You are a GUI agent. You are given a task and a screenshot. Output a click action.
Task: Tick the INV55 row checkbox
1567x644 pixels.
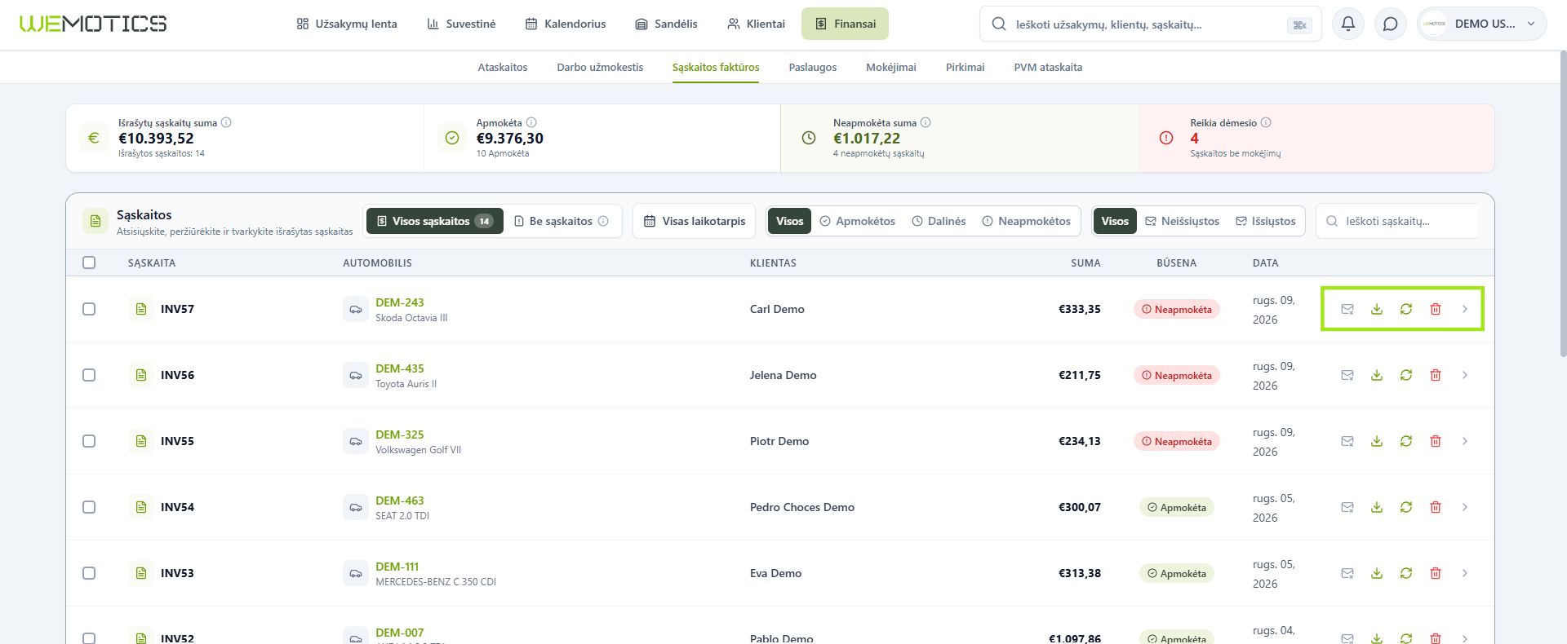pos(89,441)
